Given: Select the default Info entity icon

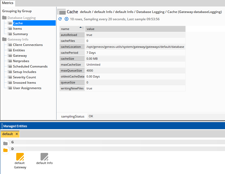Looking at the screenshot, I should (44, 157).
